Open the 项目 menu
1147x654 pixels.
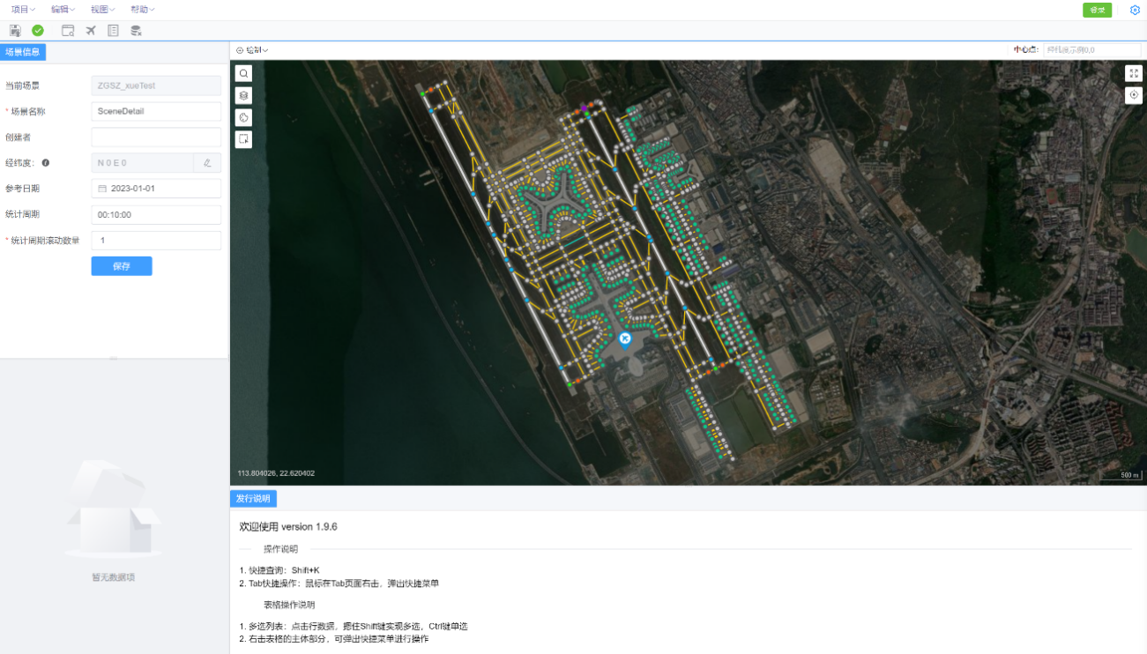23,9
